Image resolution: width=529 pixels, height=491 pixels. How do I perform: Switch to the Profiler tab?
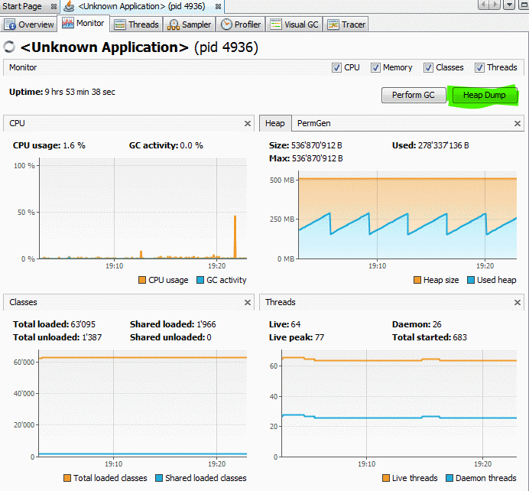tap(241, 24)
